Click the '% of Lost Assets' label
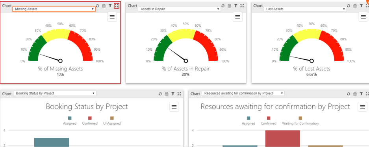 tap(312, 69)
